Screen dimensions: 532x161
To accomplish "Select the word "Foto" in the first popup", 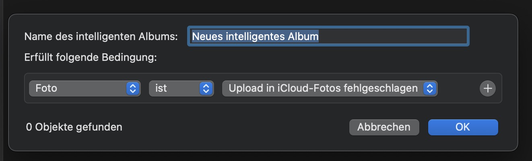I will pyautogui.click(x=46, y=89).
